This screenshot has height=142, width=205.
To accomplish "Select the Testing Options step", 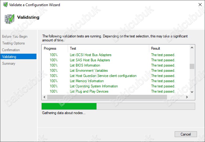I will point(13,43).
